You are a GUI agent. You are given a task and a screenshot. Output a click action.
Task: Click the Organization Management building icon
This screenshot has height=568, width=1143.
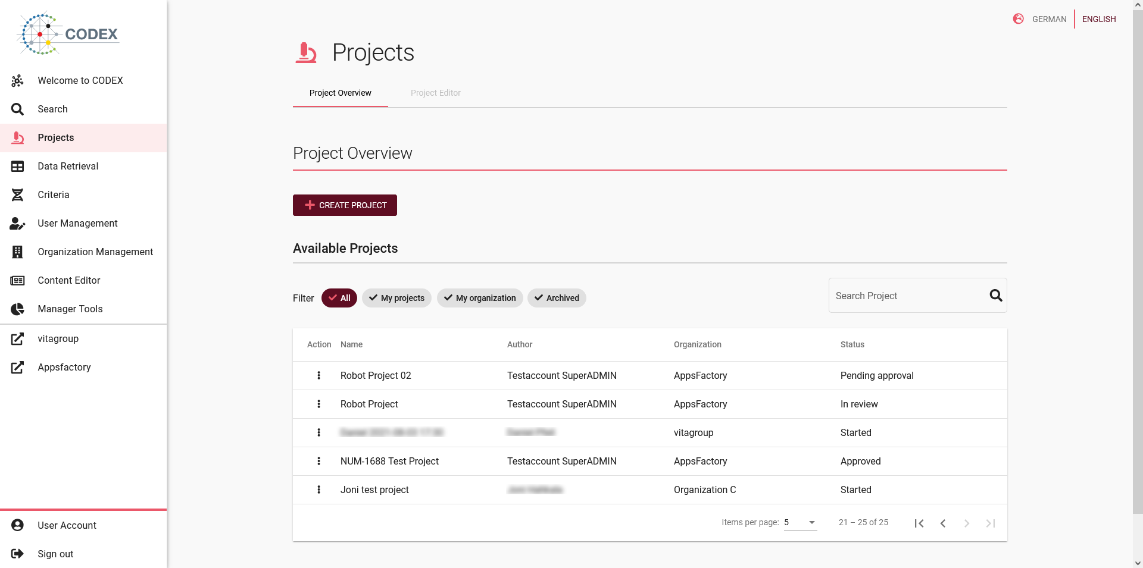17,252
